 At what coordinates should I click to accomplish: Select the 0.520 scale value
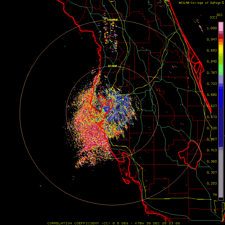tap(212, 128)
